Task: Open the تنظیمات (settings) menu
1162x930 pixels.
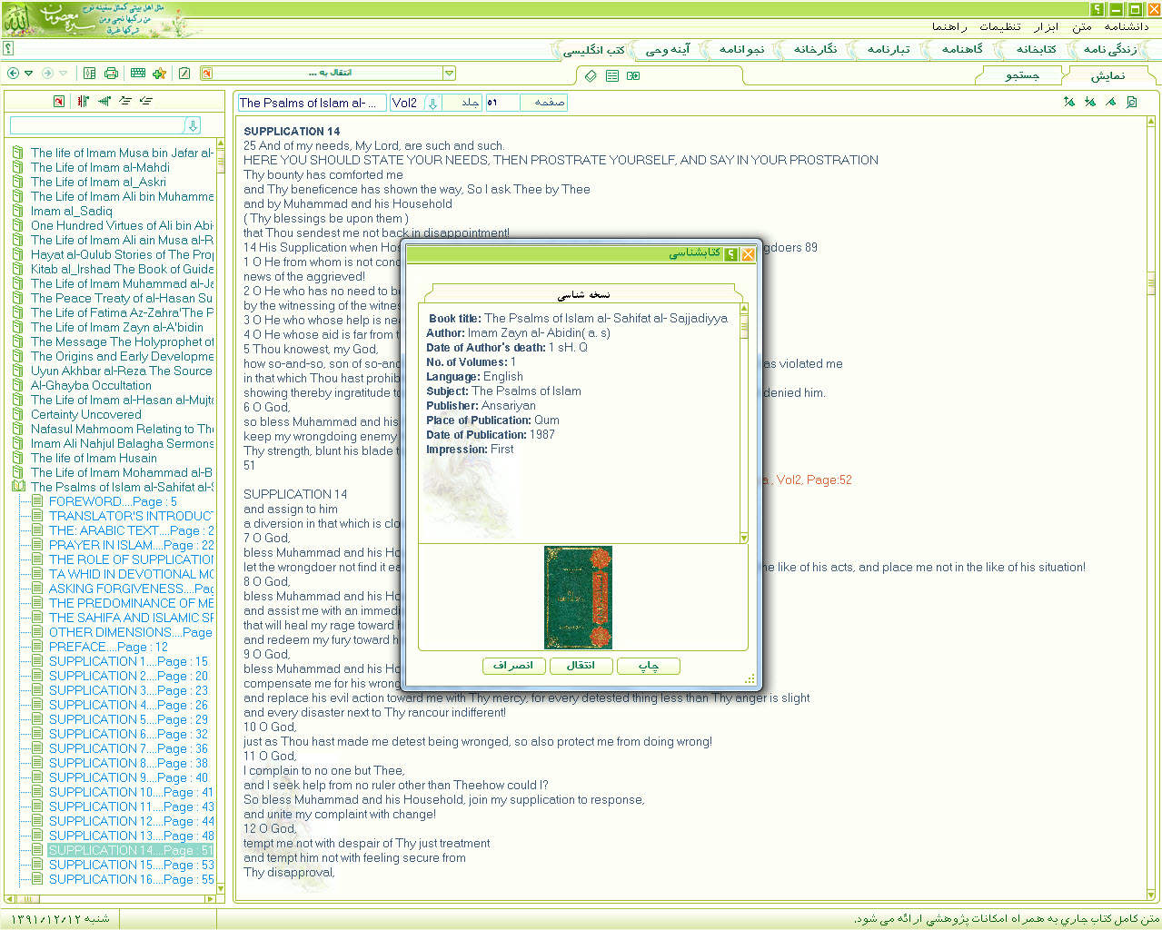Action: tap(999, 26)
